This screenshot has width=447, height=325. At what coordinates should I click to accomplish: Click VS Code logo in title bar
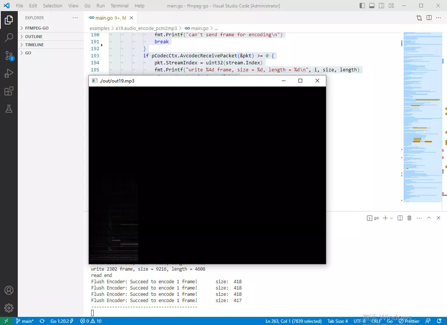point(7,6)
